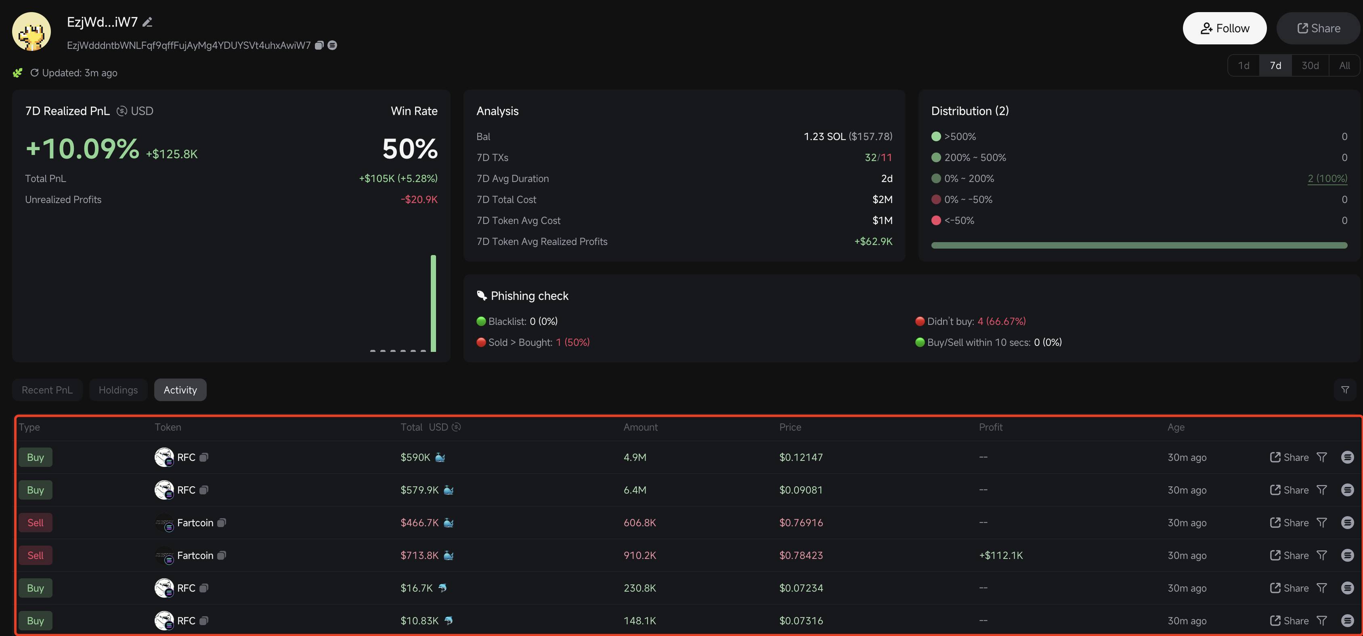Select the 1d time range
Viewport: 1363px width, 636px height.
pyautogui.click(x=1243, y=65)
